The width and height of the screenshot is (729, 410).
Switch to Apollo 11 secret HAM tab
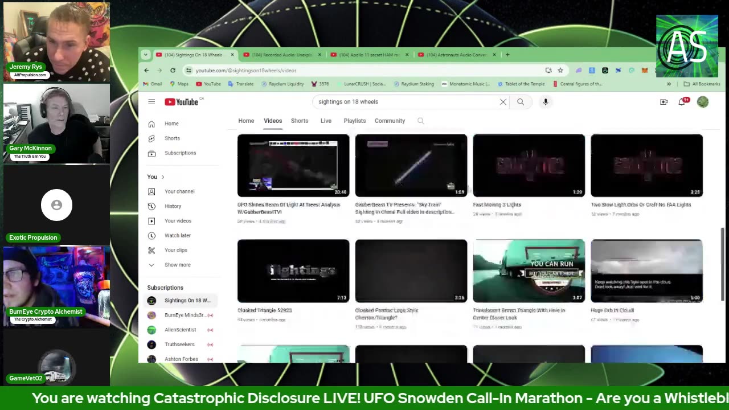369,55
